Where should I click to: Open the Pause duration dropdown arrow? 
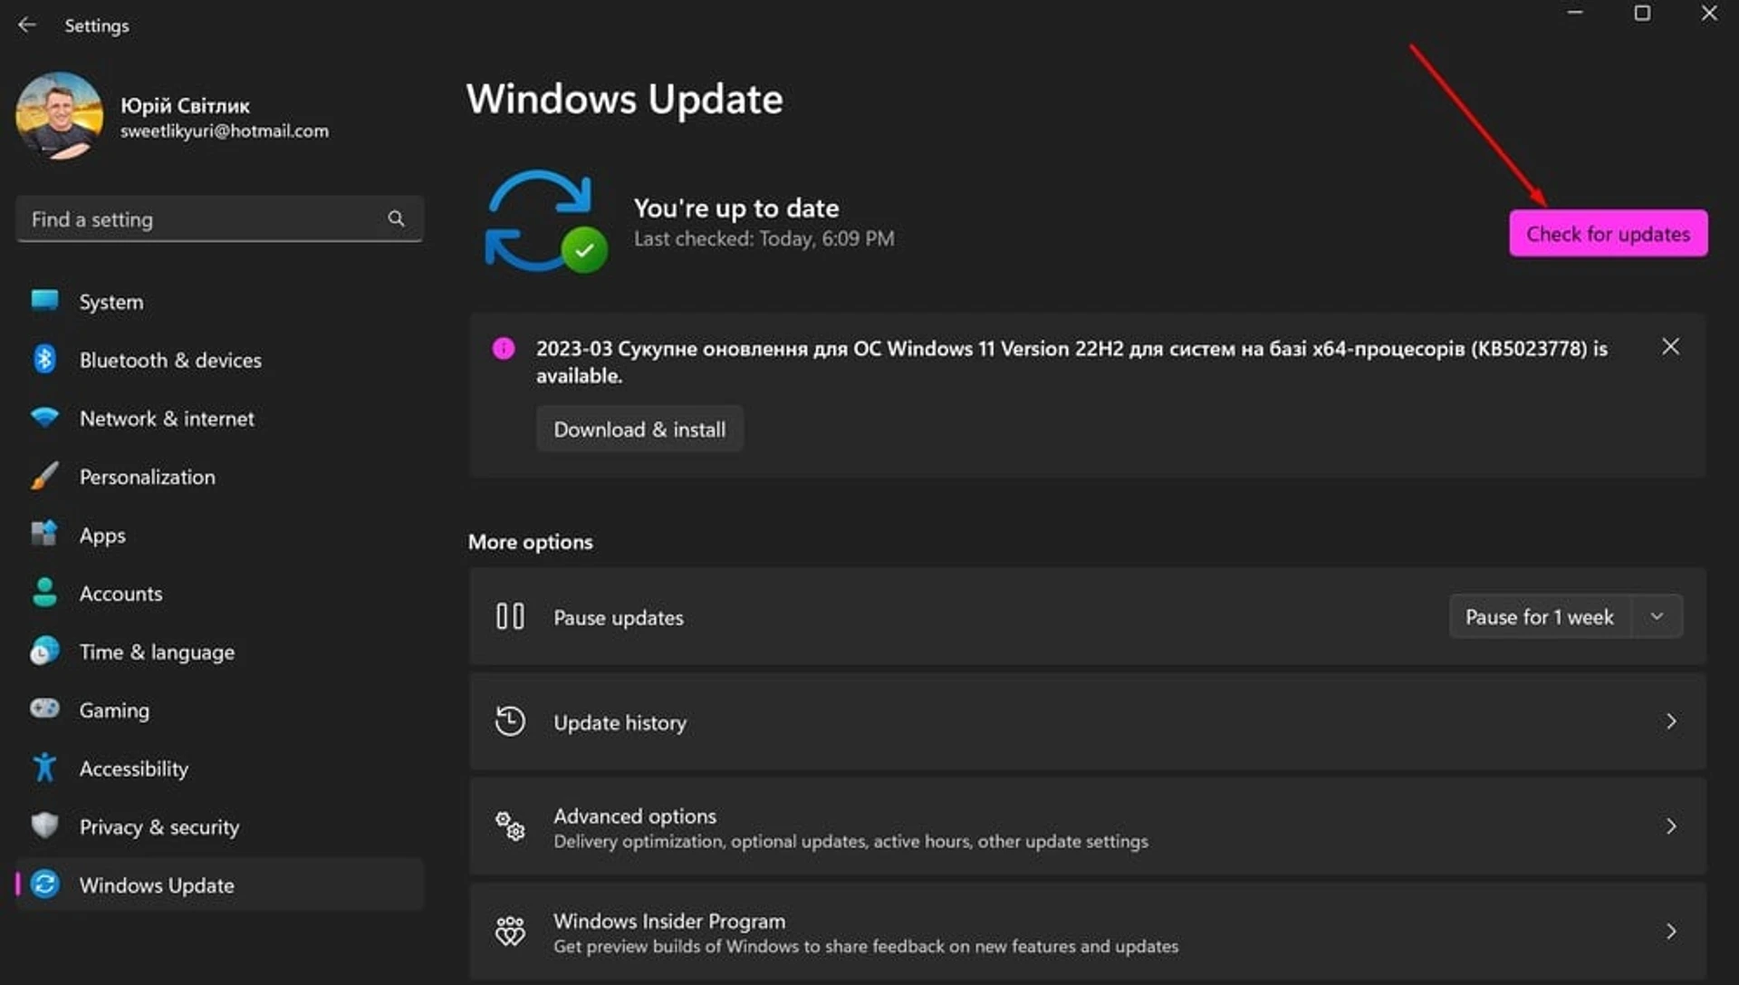click(x=1657, y=616)
